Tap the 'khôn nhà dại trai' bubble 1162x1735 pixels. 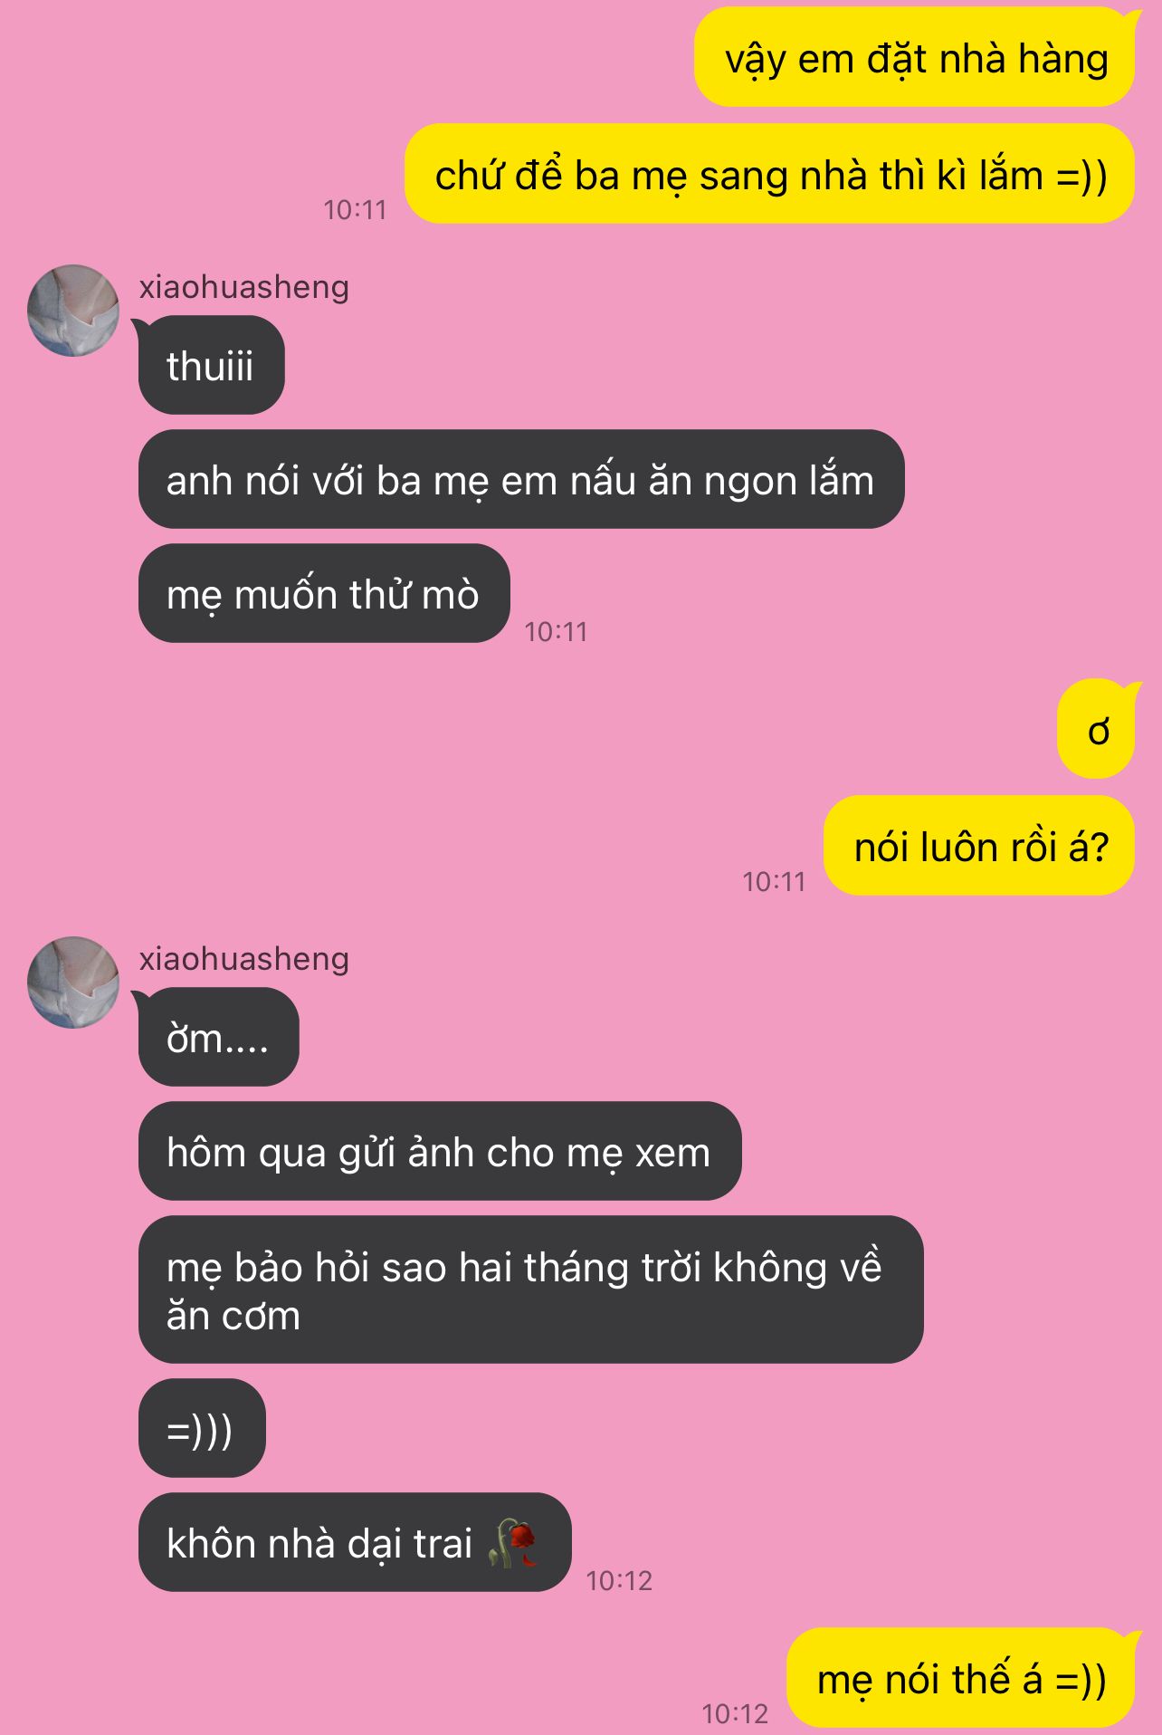click(x=355, y=1543)
